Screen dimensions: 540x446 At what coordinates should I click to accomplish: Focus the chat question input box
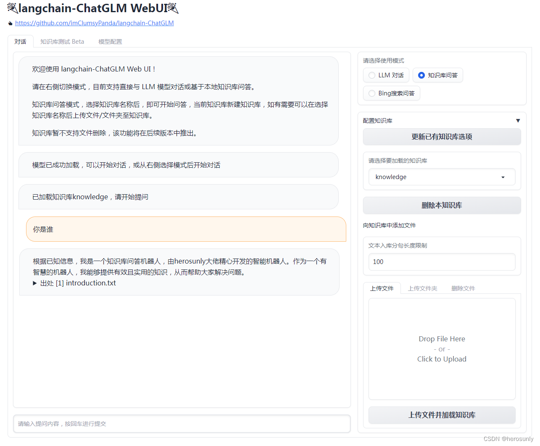tap(182, 424)
